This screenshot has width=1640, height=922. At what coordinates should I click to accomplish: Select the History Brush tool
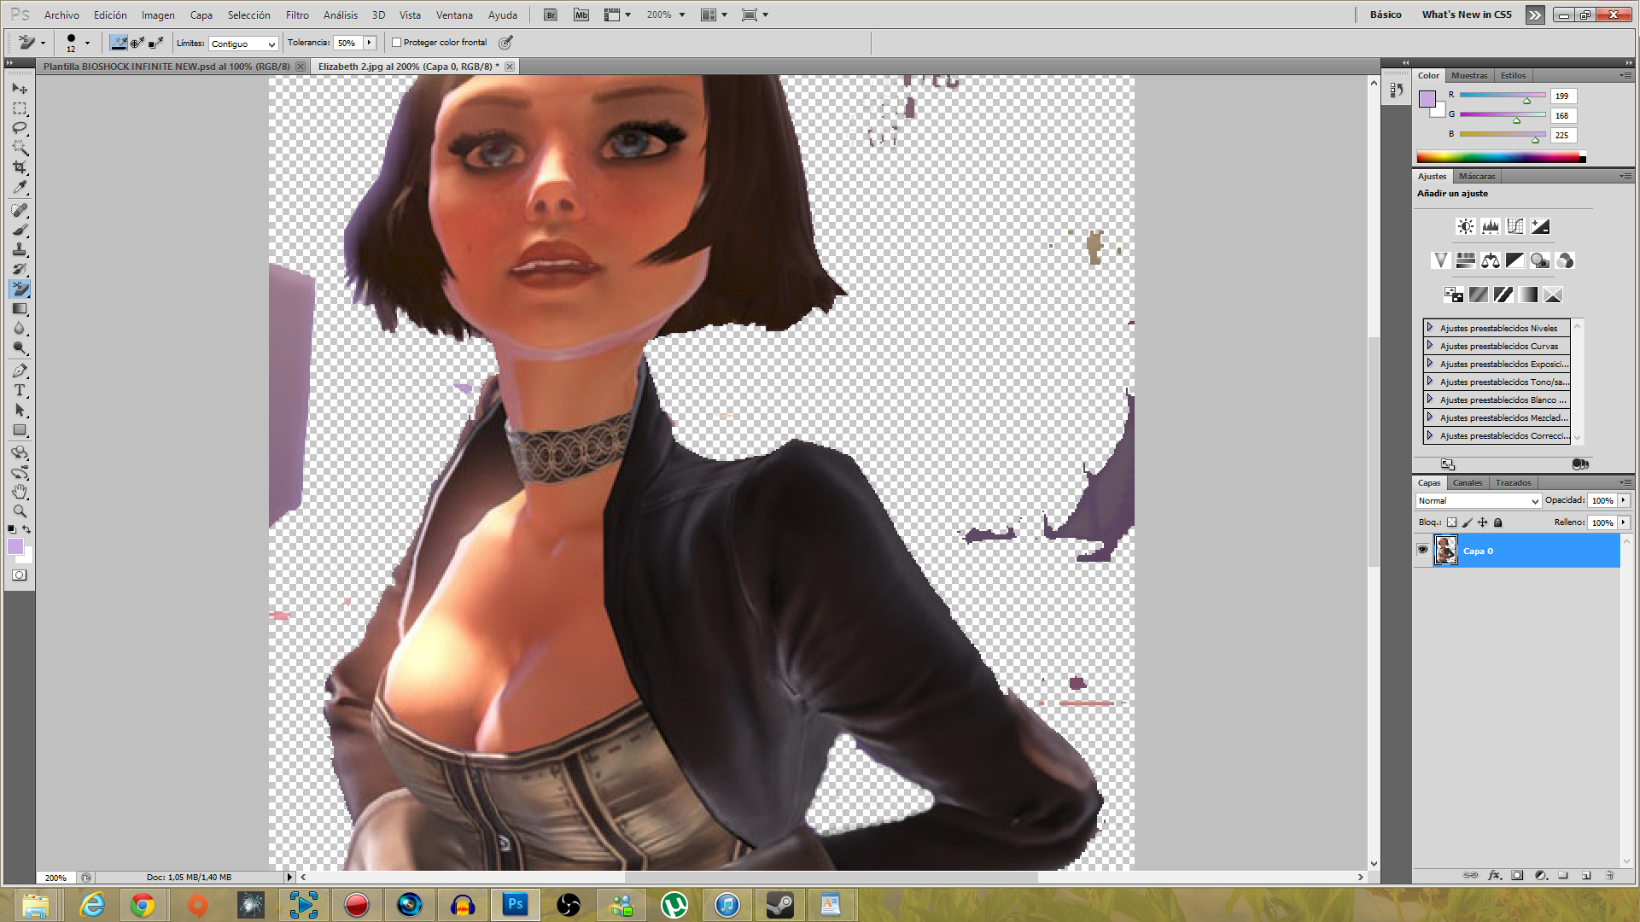click(x=20, y=269)
